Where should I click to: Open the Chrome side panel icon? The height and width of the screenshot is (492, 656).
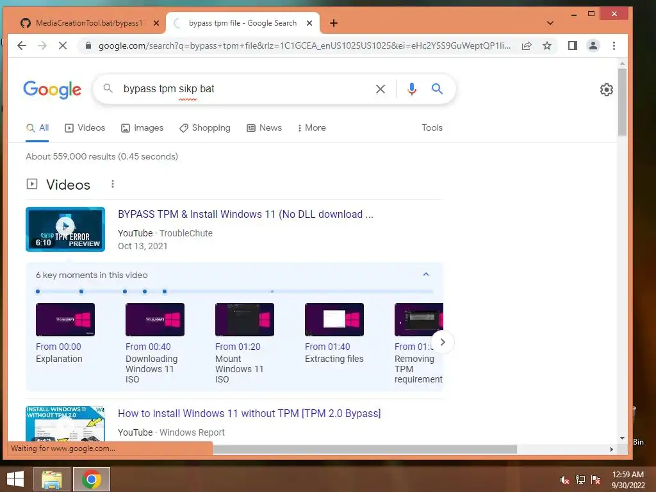pyautogui.click(x=572, y=45)
